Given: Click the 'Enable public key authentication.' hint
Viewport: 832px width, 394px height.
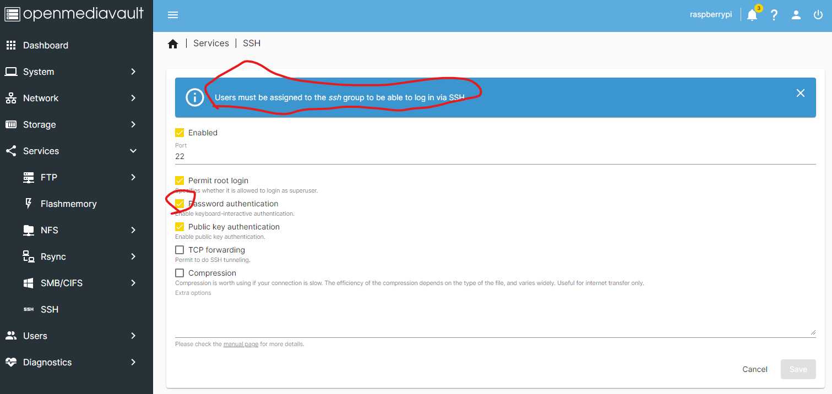Looking at the screenshot, I should (x=220, y=237).
